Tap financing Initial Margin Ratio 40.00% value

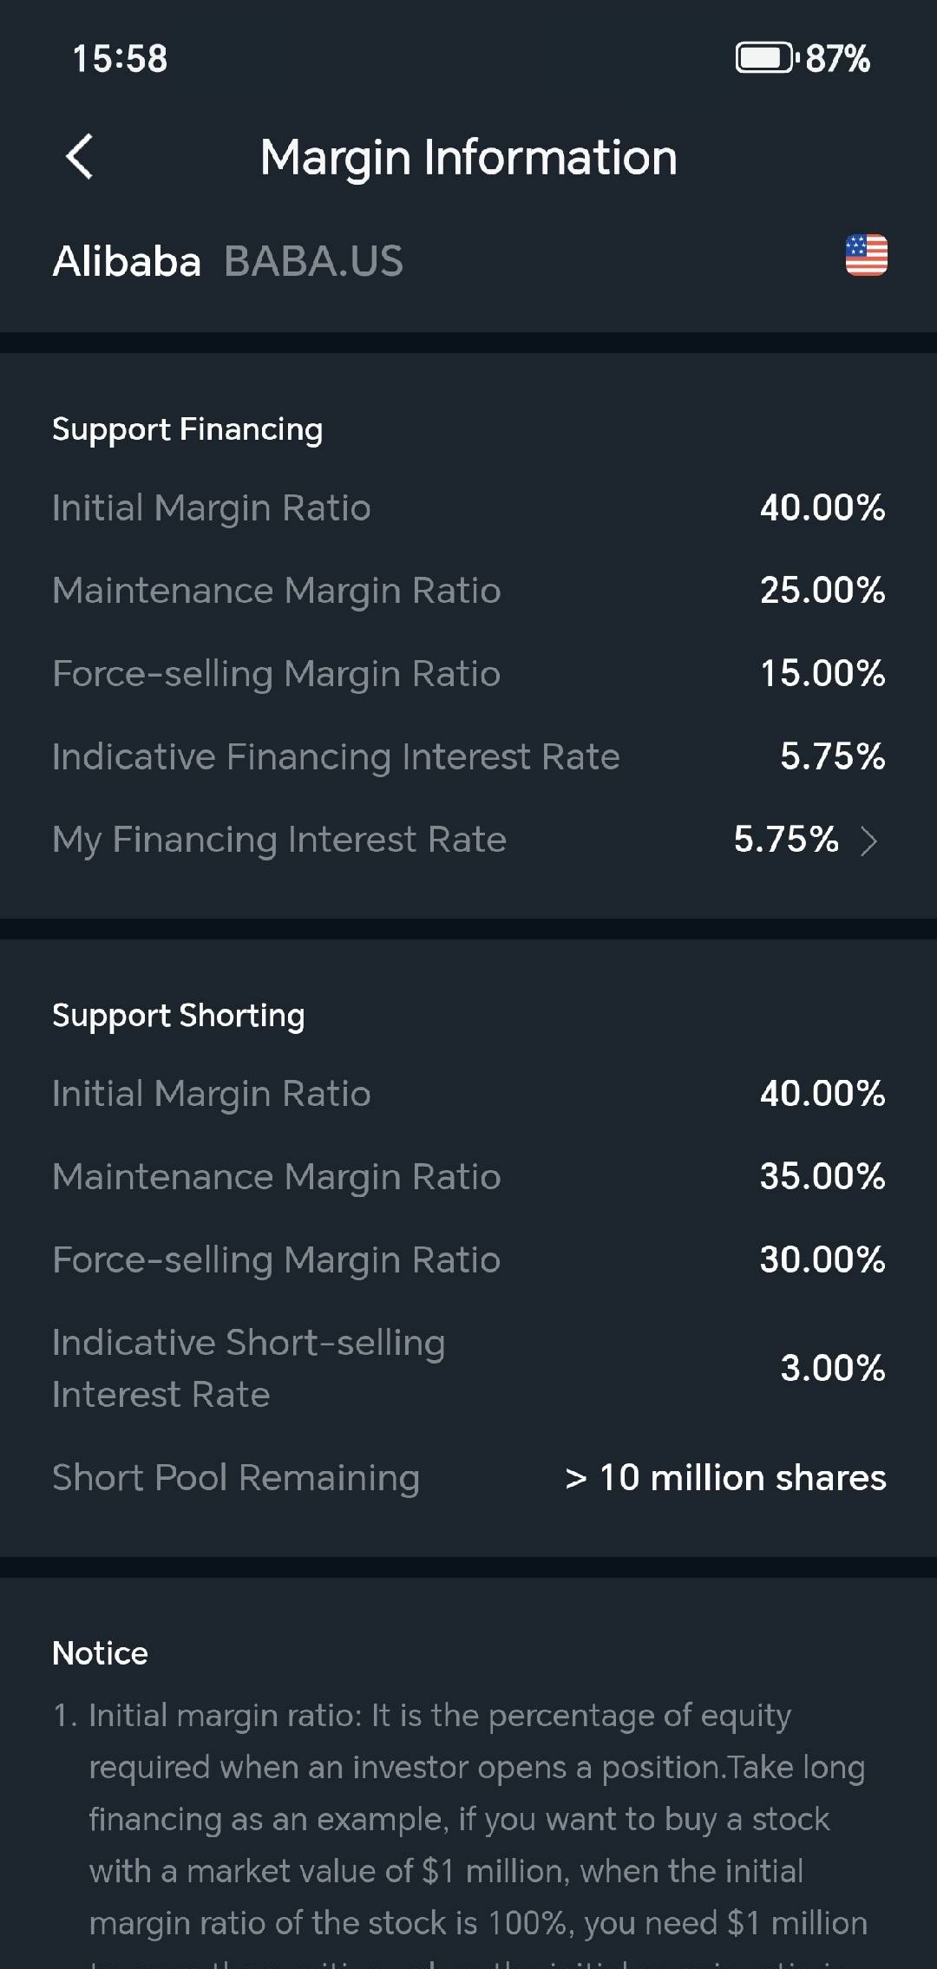point(822,507)
